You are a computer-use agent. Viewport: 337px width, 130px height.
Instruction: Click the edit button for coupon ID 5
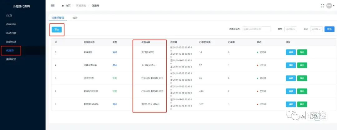[x=291, y=52]
